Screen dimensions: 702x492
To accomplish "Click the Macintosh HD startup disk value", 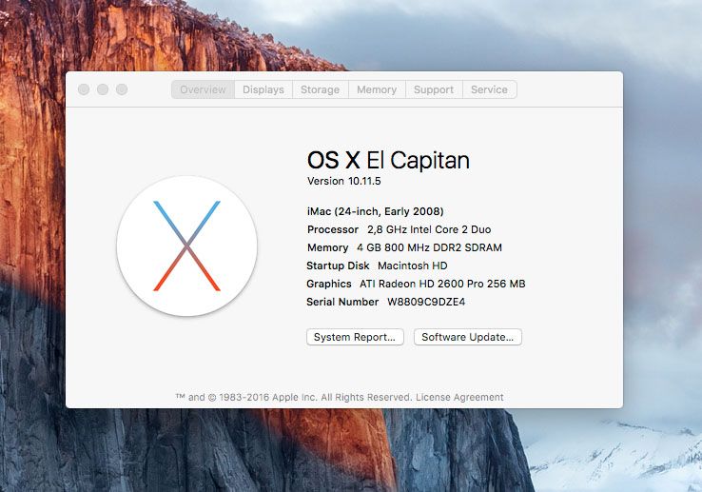I will tap(412, 266).
